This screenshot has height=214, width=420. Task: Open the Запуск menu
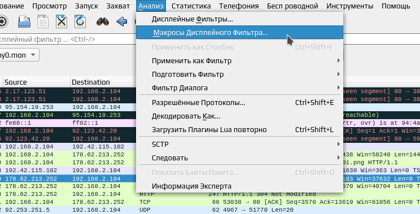(x=86, y=6)
